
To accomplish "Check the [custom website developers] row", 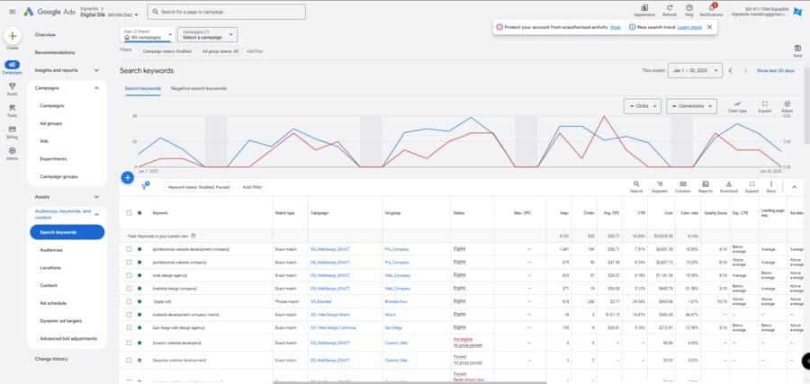I will coord(129,343).
